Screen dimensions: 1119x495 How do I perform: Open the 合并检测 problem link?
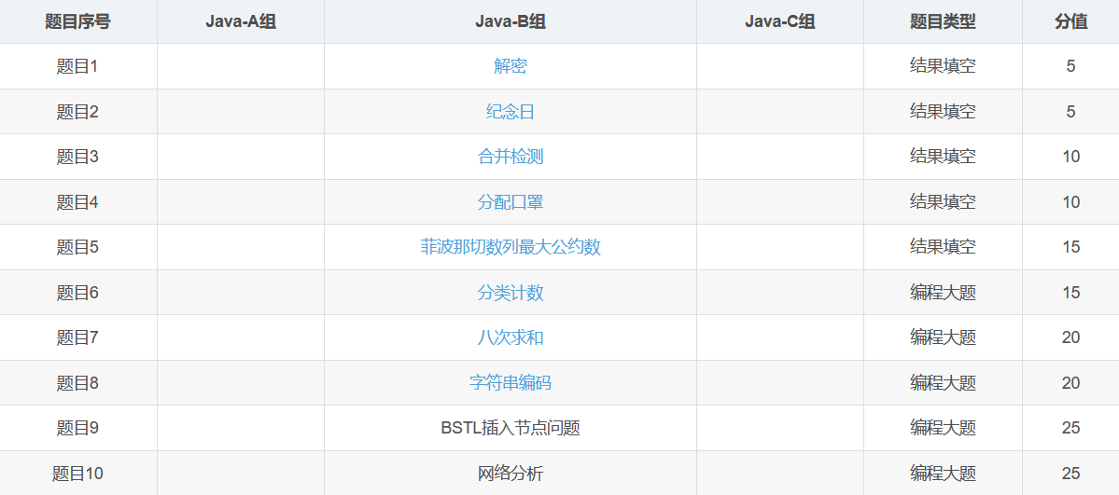click(511, 157)
